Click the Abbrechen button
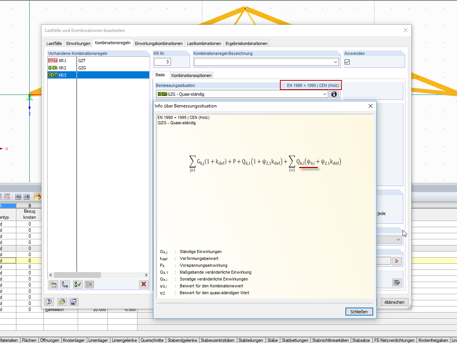This screenshot has width=457, height=343. click(394, 302)
